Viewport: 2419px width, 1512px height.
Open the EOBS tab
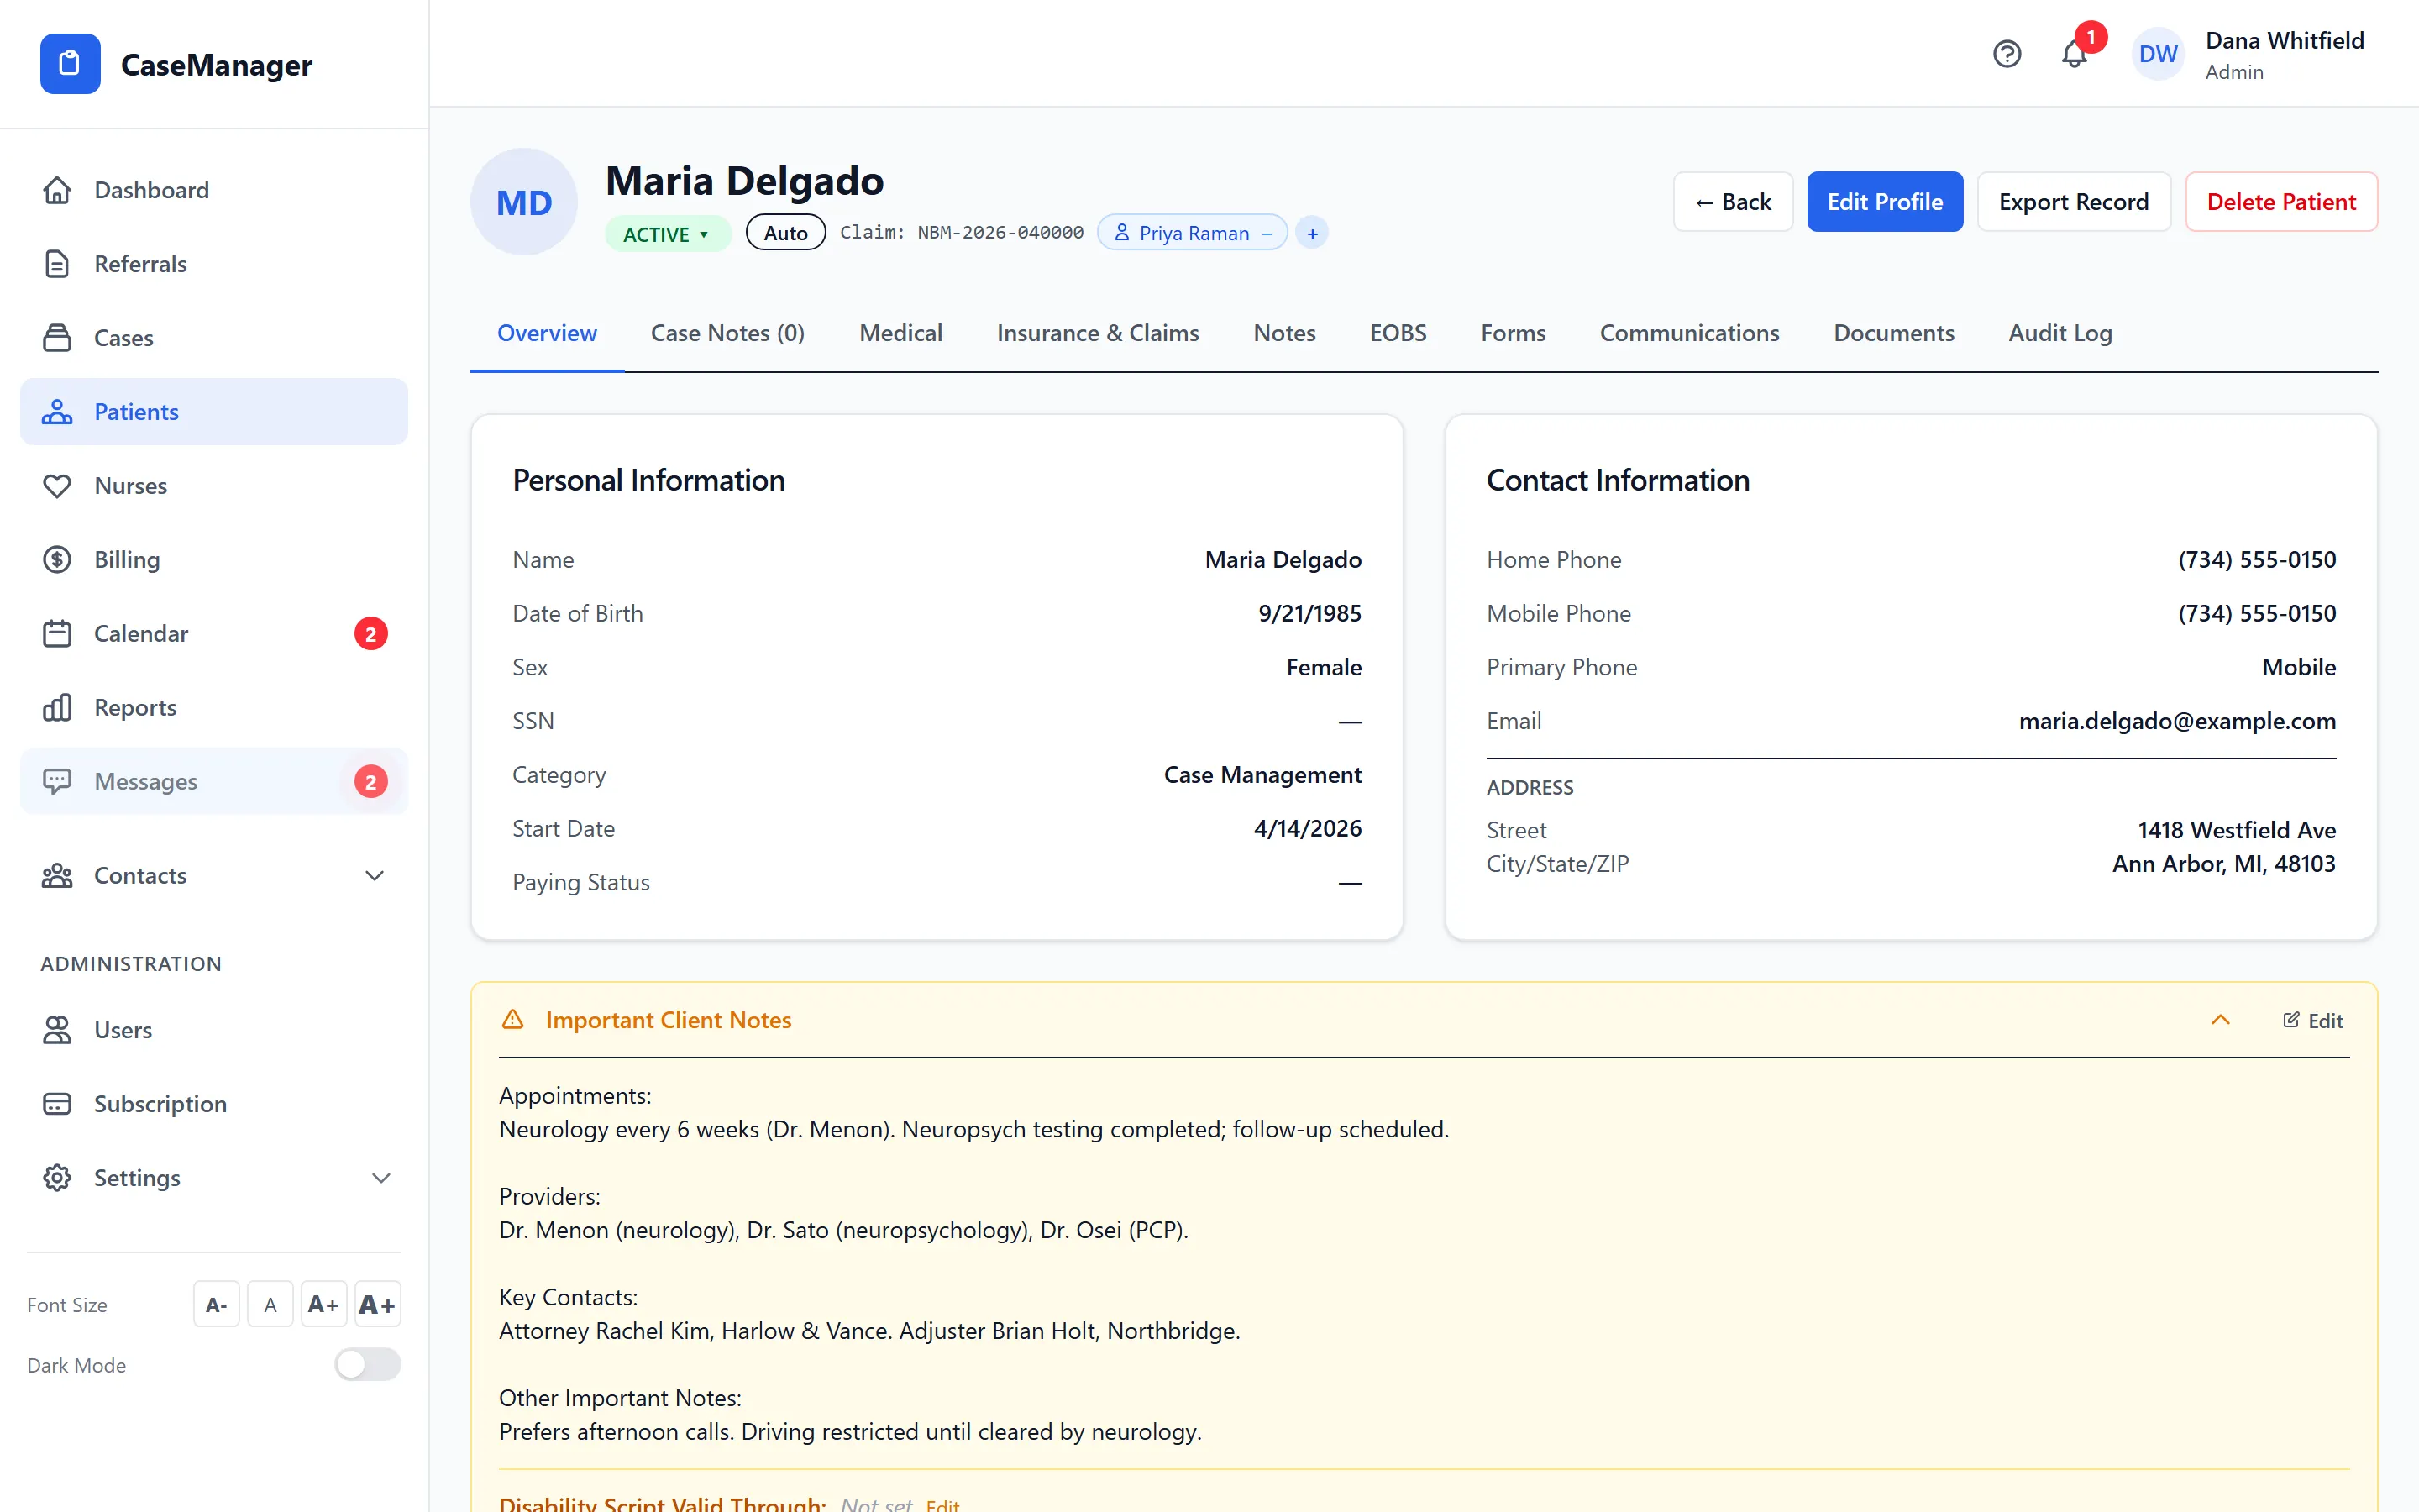(x=1398, y=333)
